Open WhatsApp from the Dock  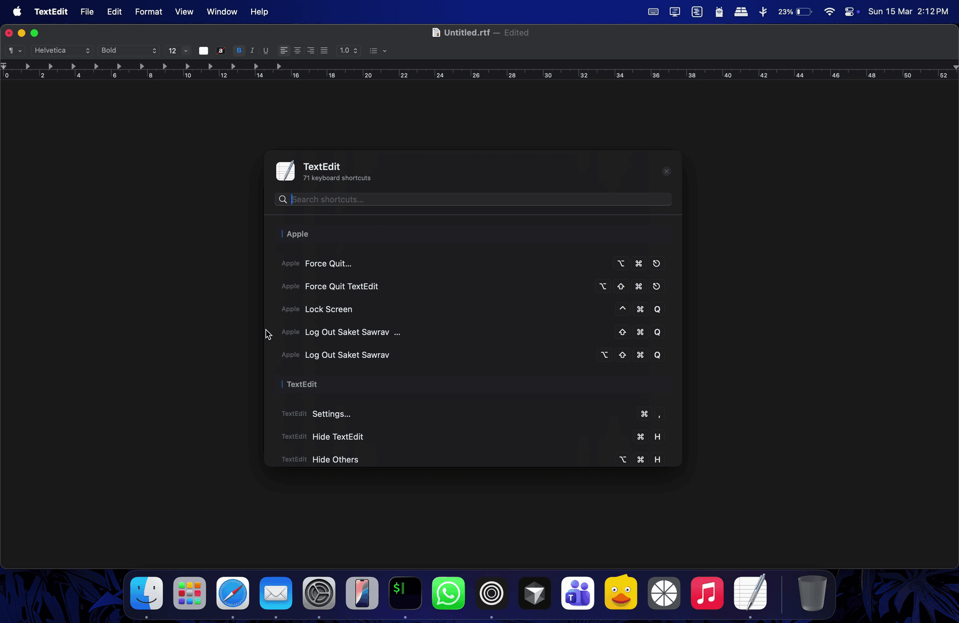448,593
